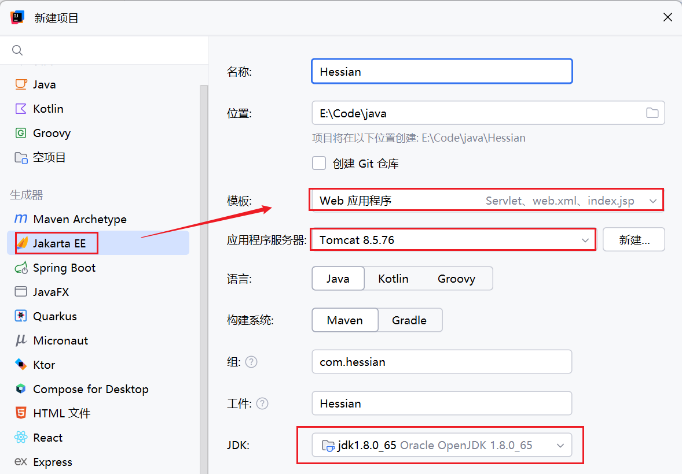Enable the create Git repository checkbox
Viewport: 682px width, 474px height.
click(319, 163)
